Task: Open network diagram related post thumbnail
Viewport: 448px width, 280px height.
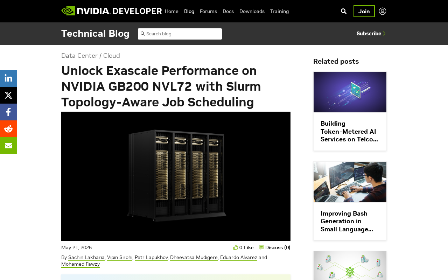Action: 350,266
